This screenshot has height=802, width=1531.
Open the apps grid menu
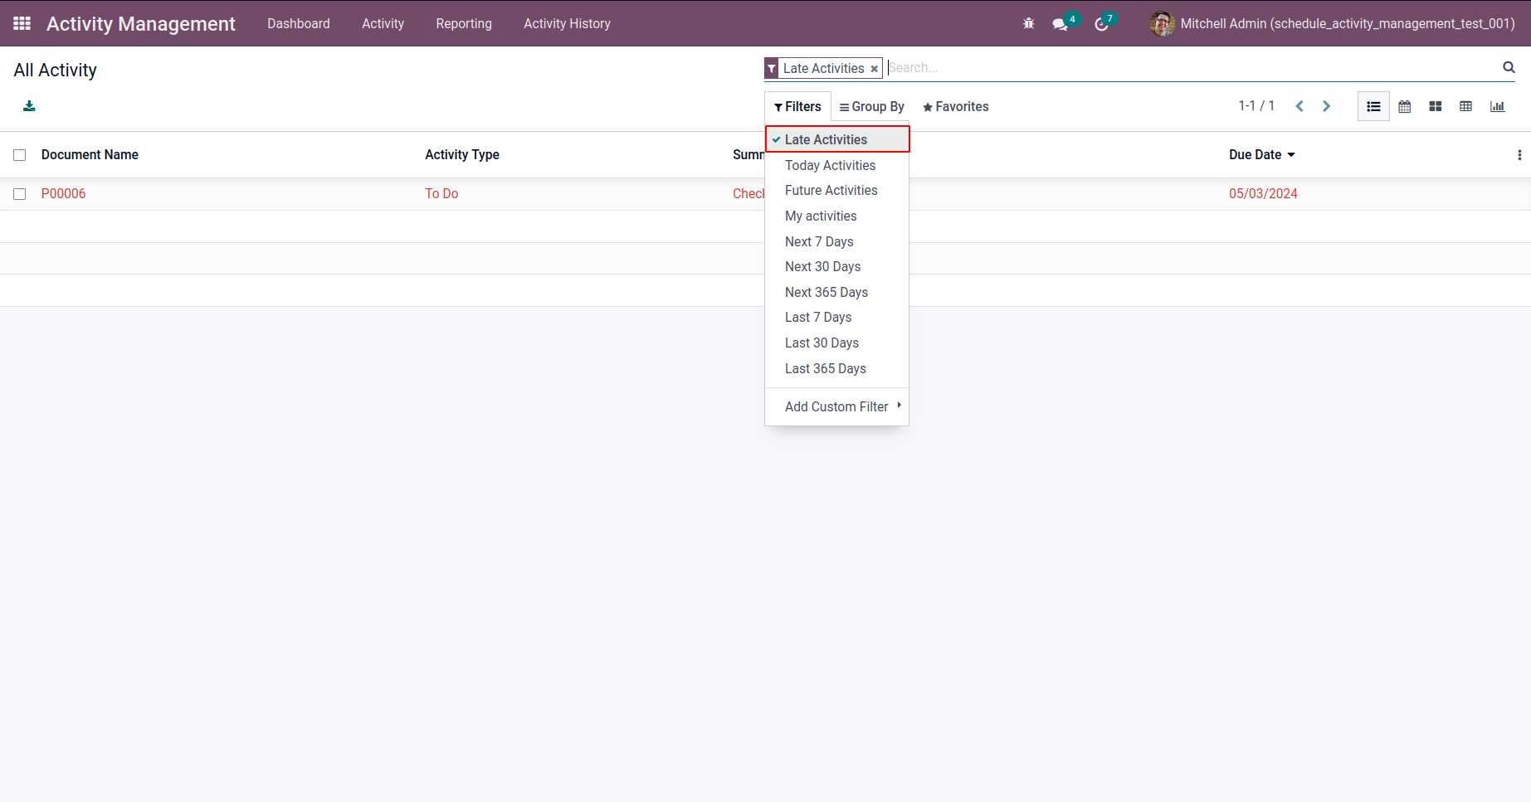(22, 23)
